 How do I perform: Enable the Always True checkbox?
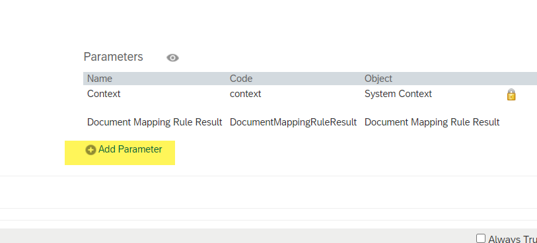481,238
